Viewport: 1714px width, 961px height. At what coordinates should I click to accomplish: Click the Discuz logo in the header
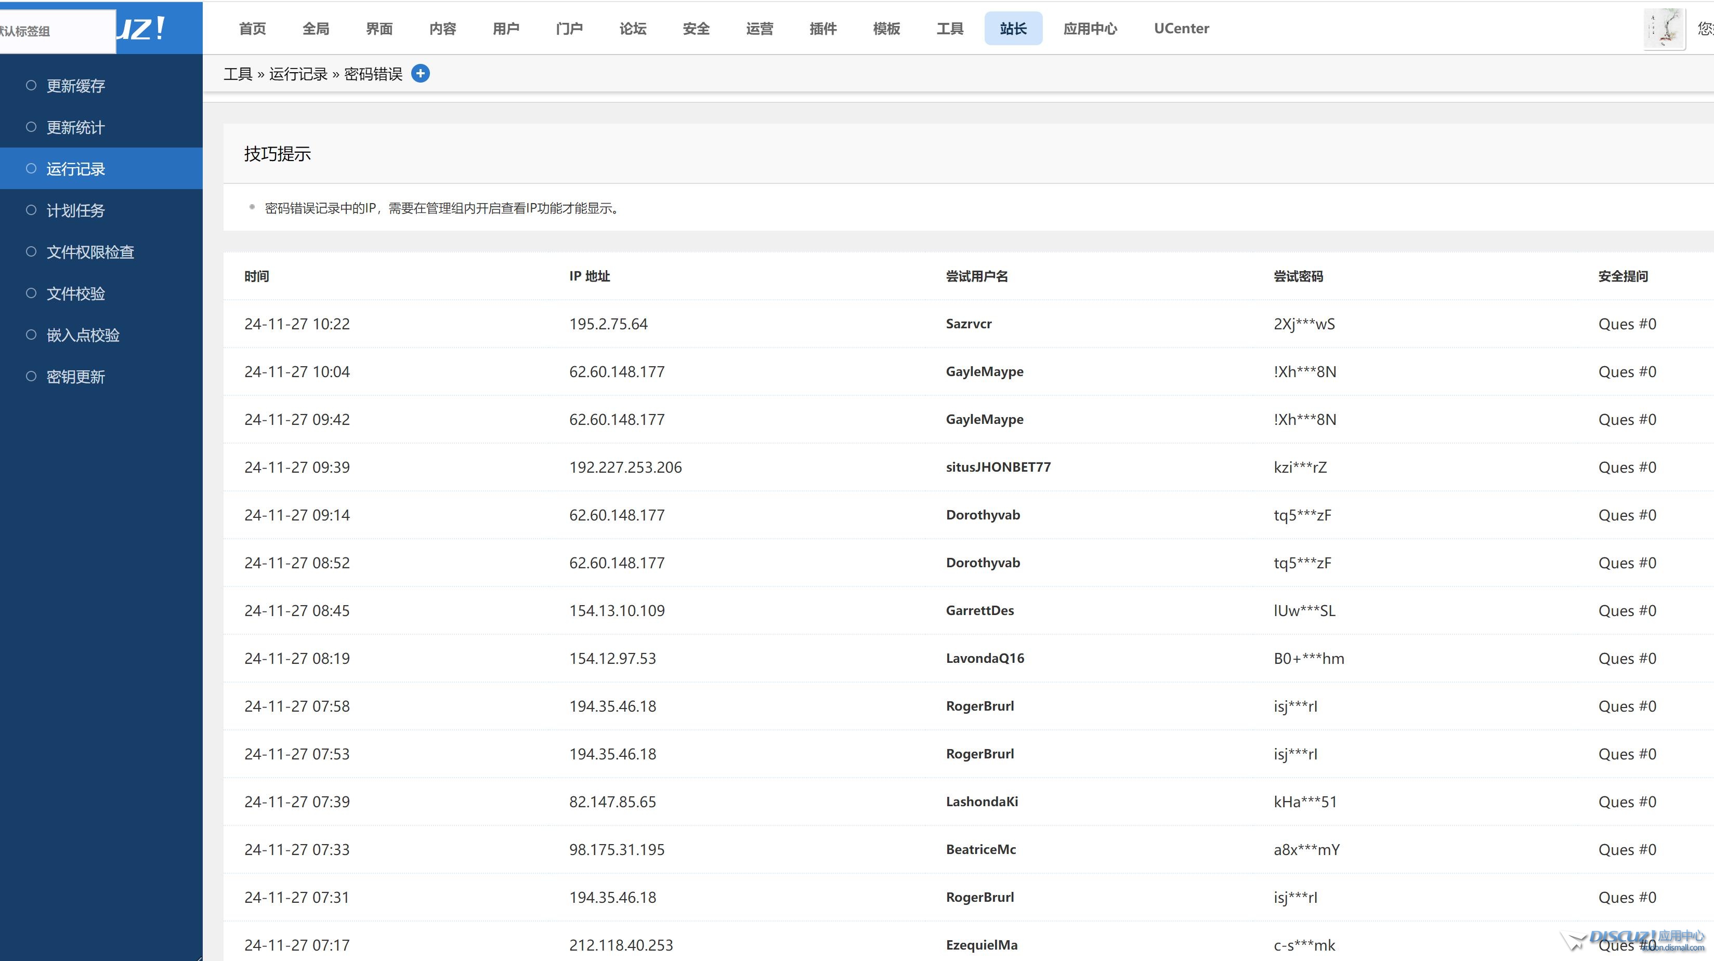point(140,28)
